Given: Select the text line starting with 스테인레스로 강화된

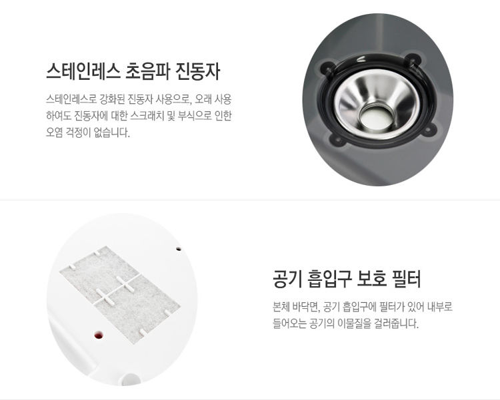Looking at the screenshot, I should [x=139, y=99].
